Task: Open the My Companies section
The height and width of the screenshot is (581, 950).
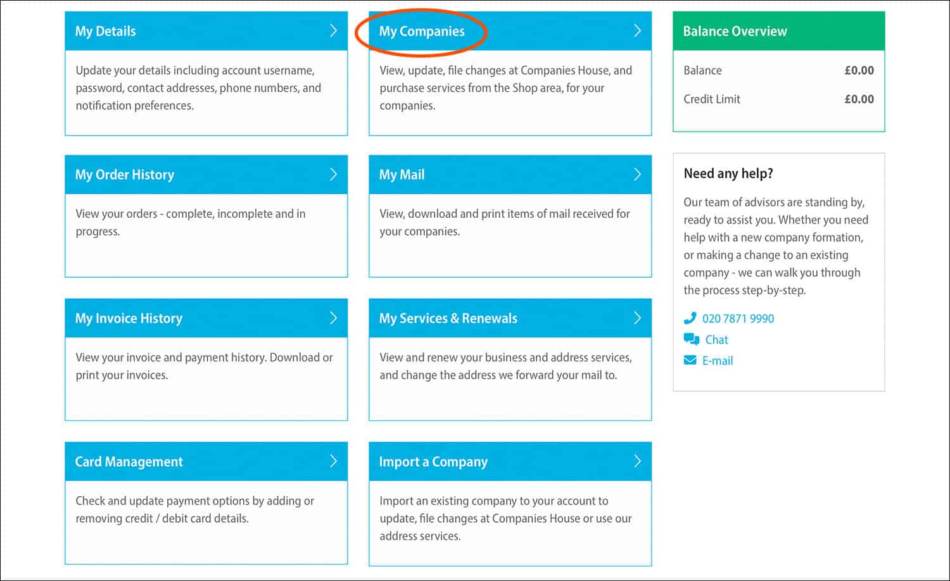Action: pos(422,30)
